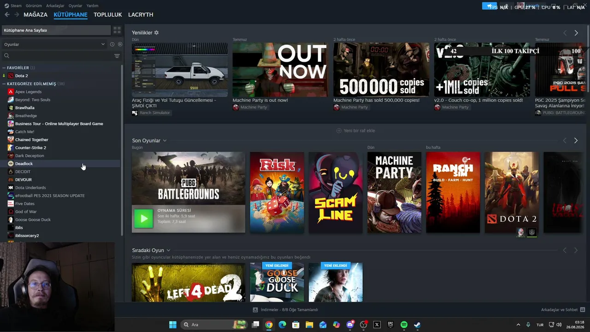Select the KÜTÜPHANE tab

(x=71, y=15)
